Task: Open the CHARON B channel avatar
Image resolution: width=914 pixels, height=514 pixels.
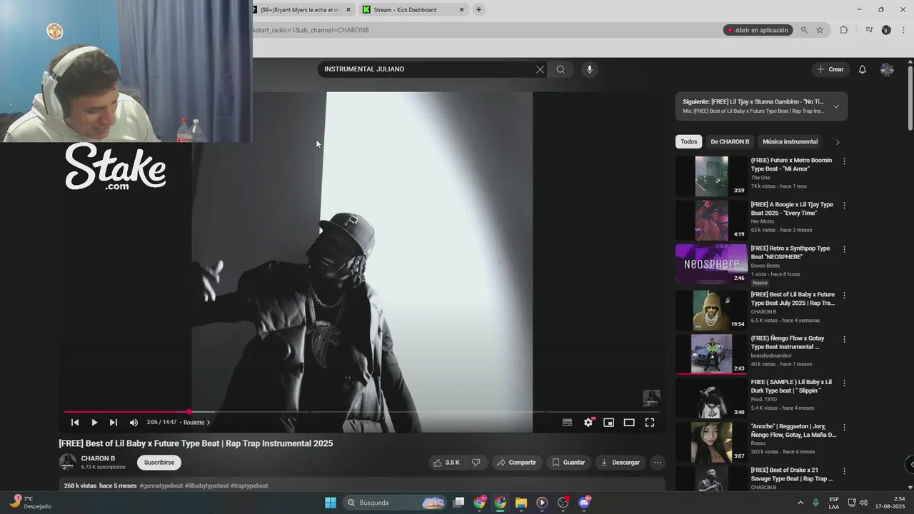Action: pos(67,462)
